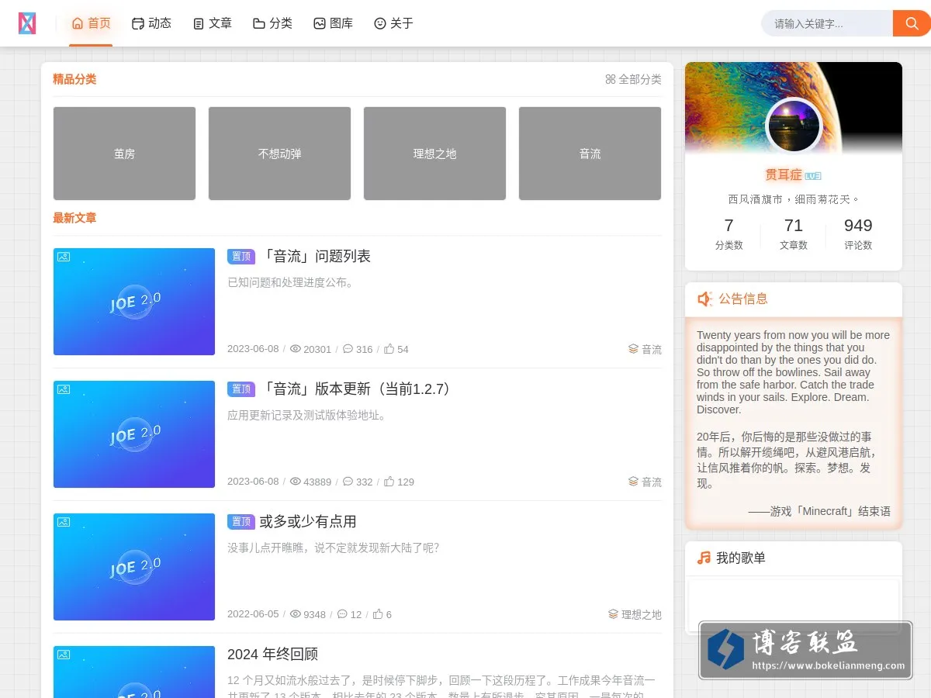Open 贯耳症 author name link
This screenshot has width=931, height=698.
[x=784, y=175]
